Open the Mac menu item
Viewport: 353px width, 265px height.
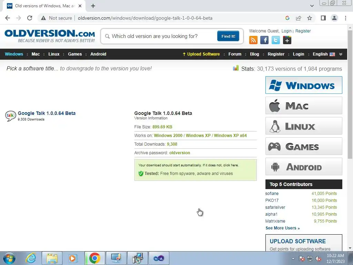[x=36, y=54]
